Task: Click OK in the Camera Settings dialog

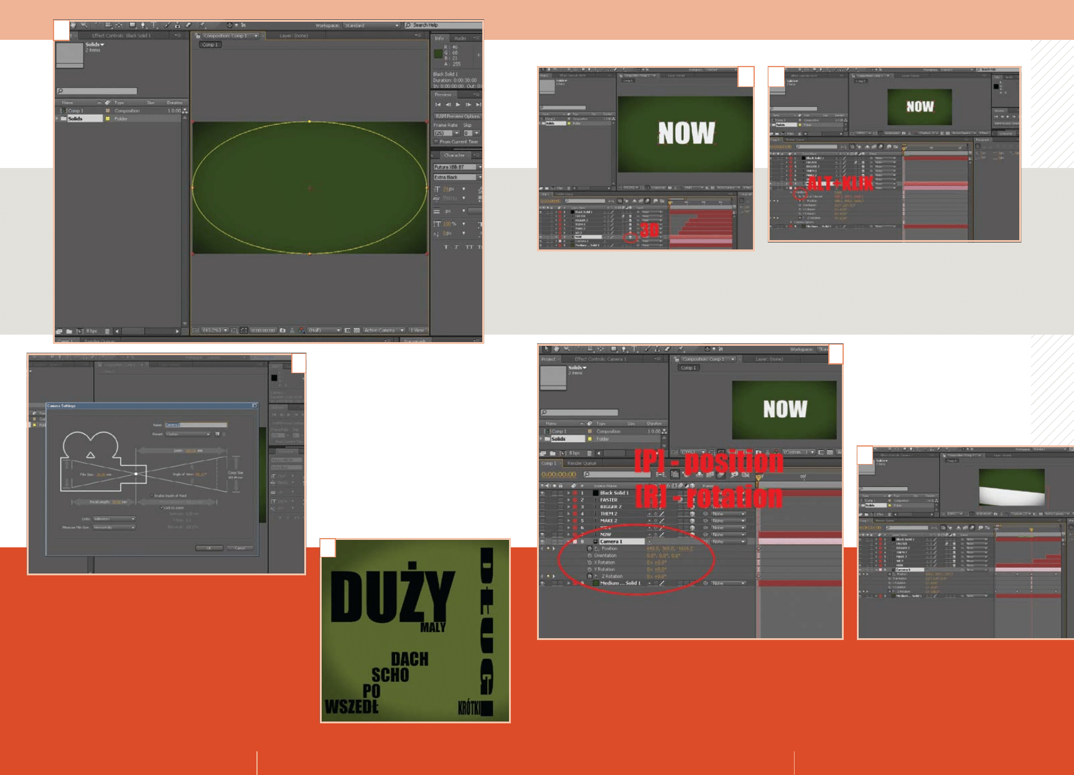Action: [209, 548]
